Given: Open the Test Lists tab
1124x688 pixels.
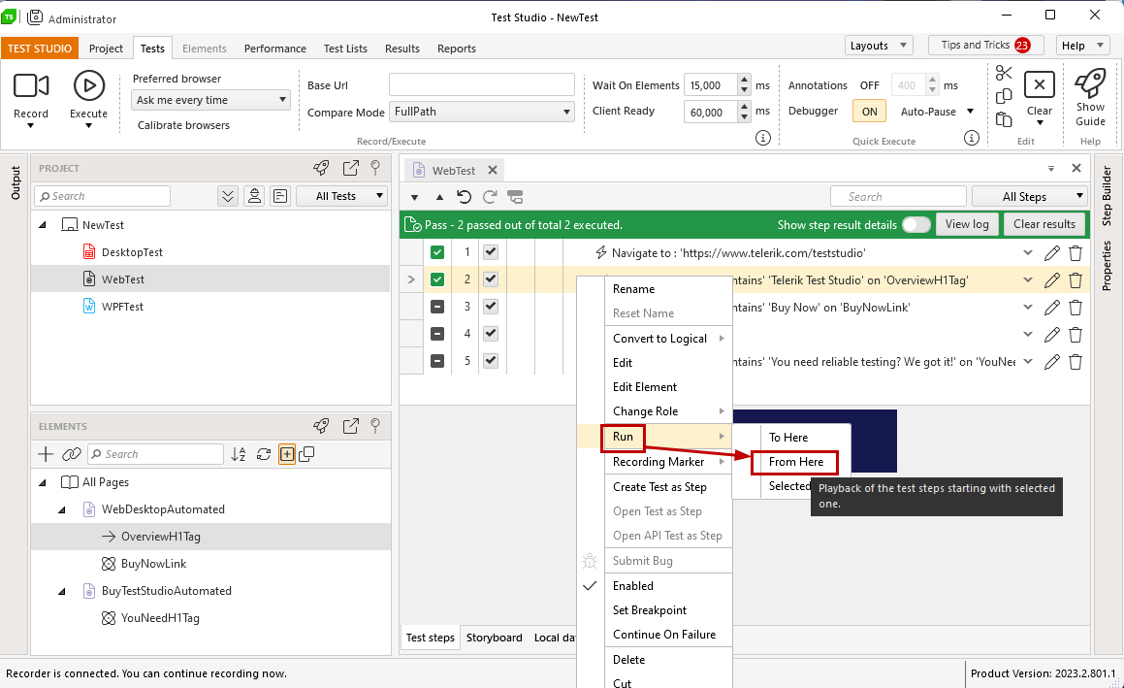Looking at the screenshot, I should coord(345,49).
